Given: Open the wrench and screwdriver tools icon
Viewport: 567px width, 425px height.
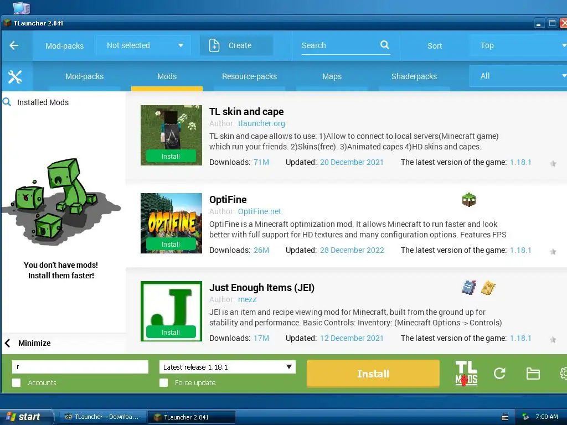Looking at the screenshot, I should coord(15,76).
